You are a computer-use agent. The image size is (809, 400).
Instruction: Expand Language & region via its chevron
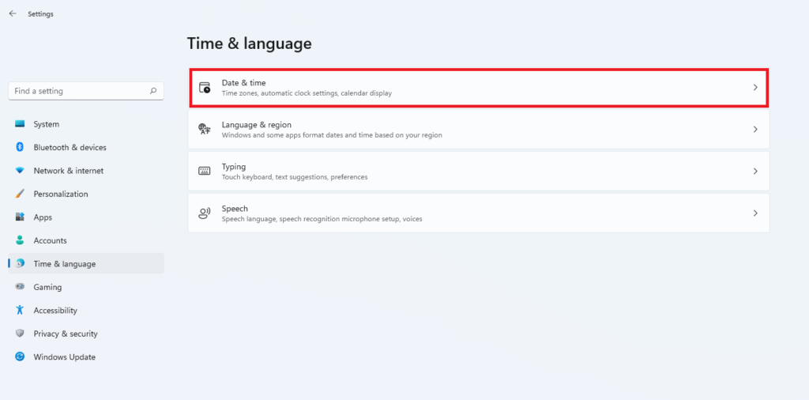point(755,130)
